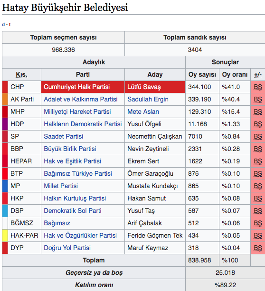Open Saadet Partisi link

[x=63, y=136]
